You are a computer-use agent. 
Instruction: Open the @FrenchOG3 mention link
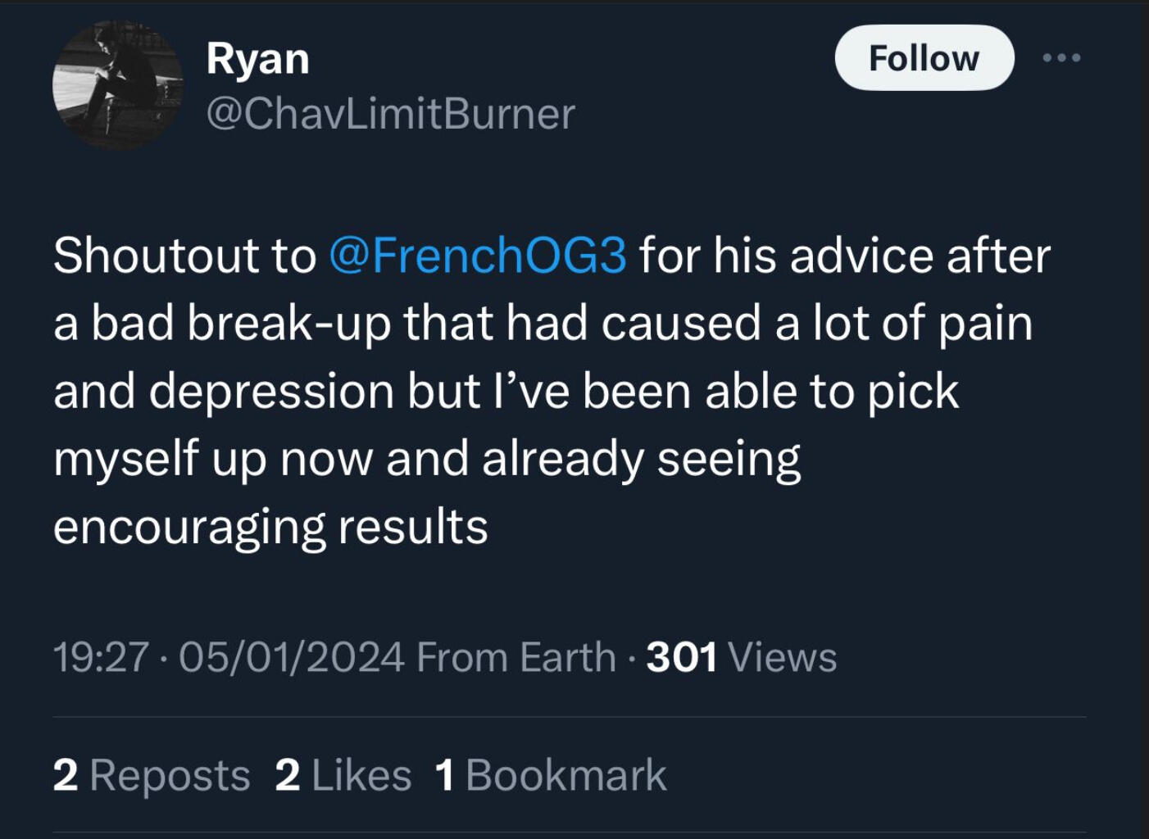coord(477,256)
